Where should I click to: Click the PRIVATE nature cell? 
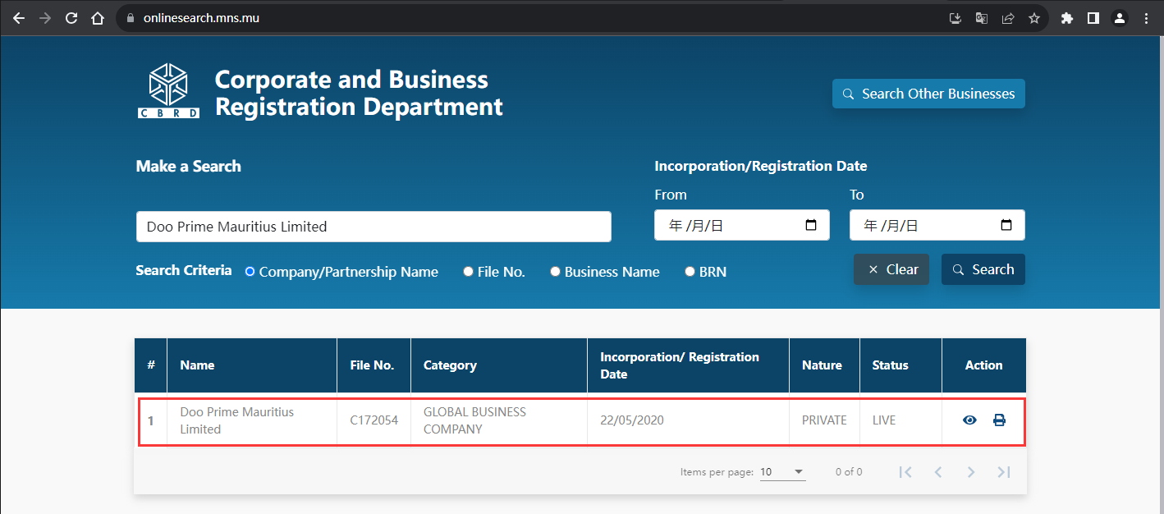tap(824, 420)
